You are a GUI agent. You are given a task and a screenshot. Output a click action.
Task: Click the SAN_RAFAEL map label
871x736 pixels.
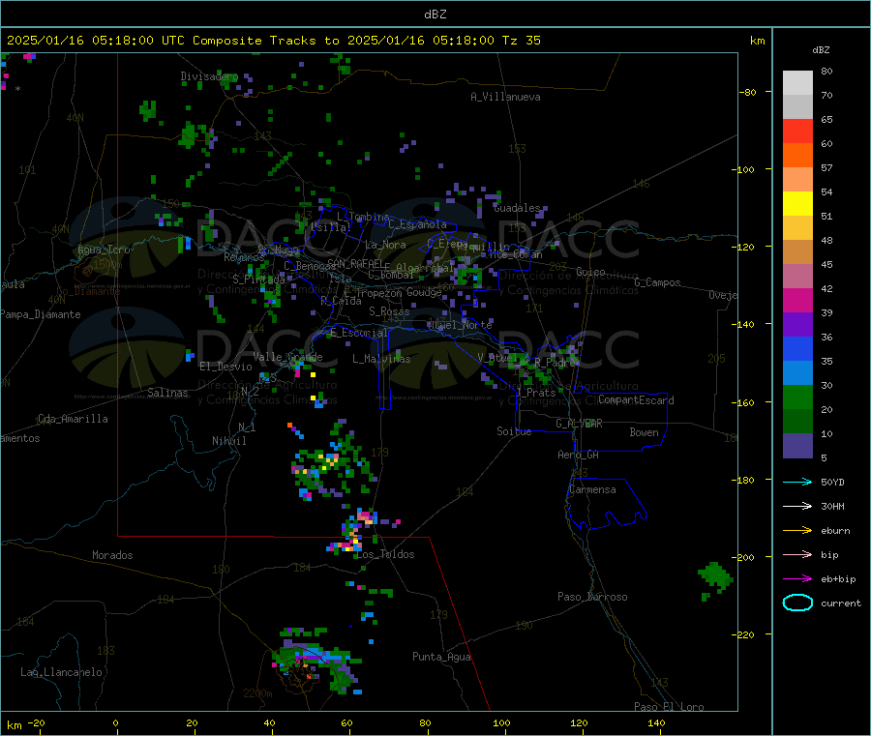[355, 264]
